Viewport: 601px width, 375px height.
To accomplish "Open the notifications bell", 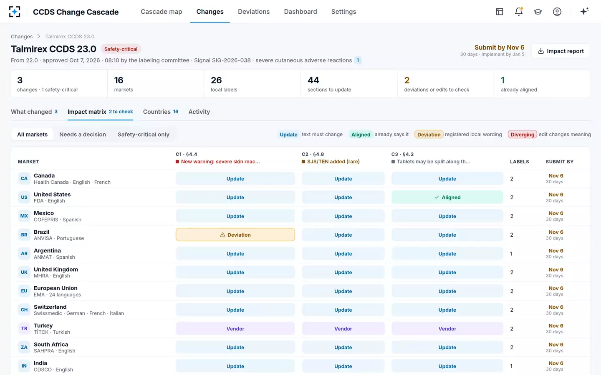I will 519,12.
